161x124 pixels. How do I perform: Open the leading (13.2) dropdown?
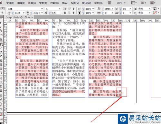point(42,13)
